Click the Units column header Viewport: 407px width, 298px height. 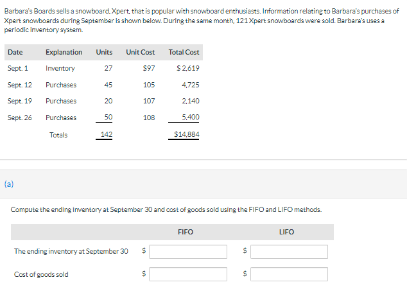(104, 52)
